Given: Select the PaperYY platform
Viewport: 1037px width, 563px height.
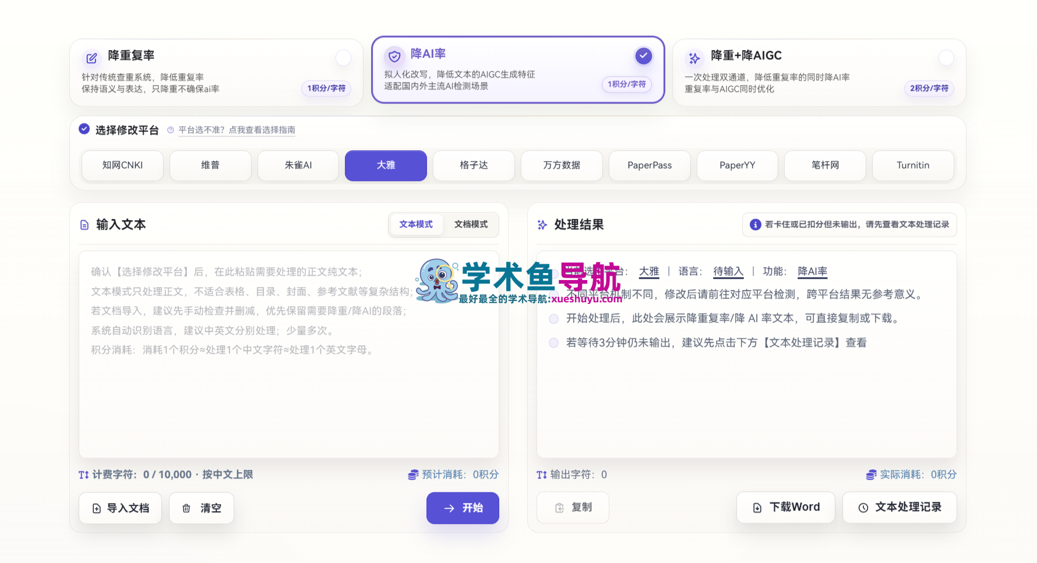Looking at the screenshot, I should click(x=738, y=165).
